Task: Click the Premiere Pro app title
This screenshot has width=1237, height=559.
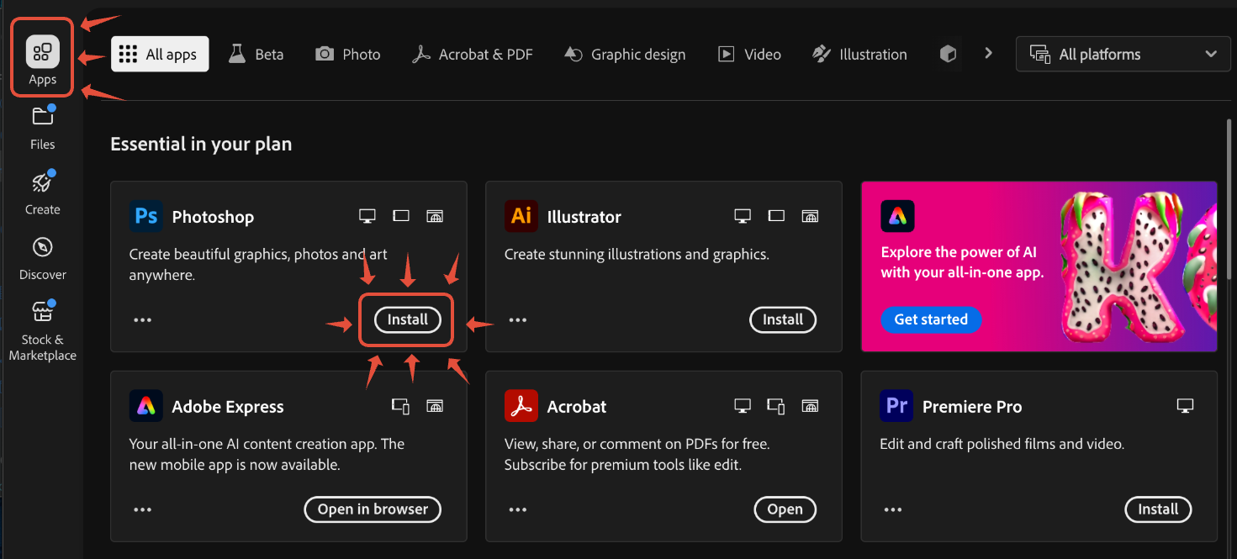Action: (x=972, y=407)
